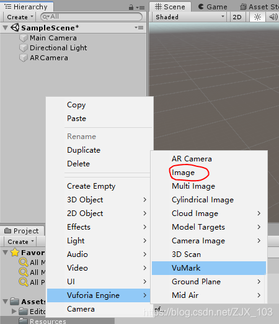279x324 pixels.
Task: Click the Hierarchy search field
Action: pyautogui.click(x=92, y=17)
